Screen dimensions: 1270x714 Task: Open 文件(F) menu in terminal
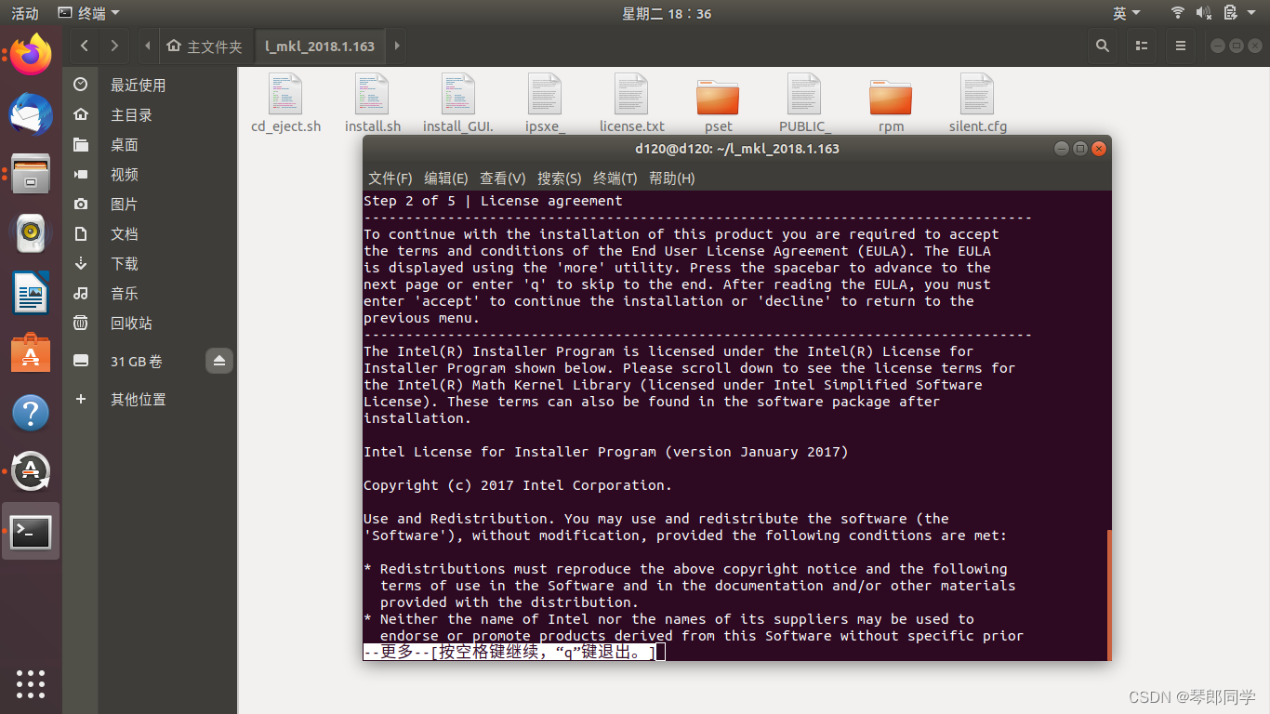(390, 178)
